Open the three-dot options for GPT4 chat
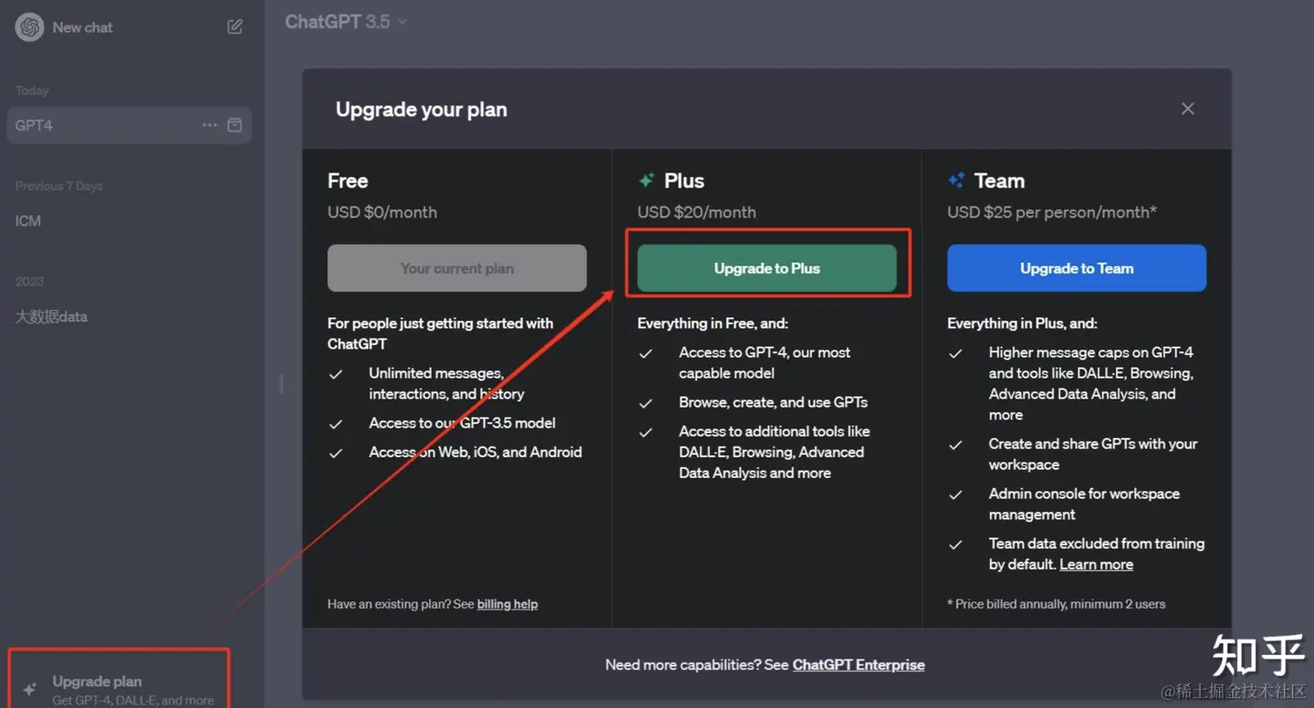 [210, 125]
